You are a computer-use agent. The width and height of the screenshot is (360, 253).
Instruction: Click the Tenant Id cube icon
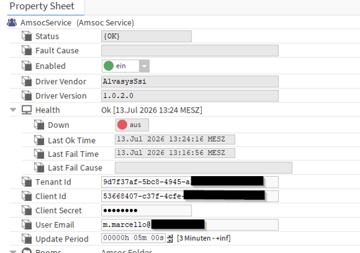click(27, 182)
